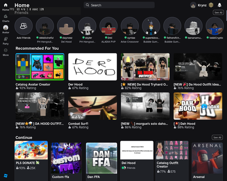Open friend bananamu's avatar
The height and width of the screenshot is (181, 227).
[x=193, y=26]
